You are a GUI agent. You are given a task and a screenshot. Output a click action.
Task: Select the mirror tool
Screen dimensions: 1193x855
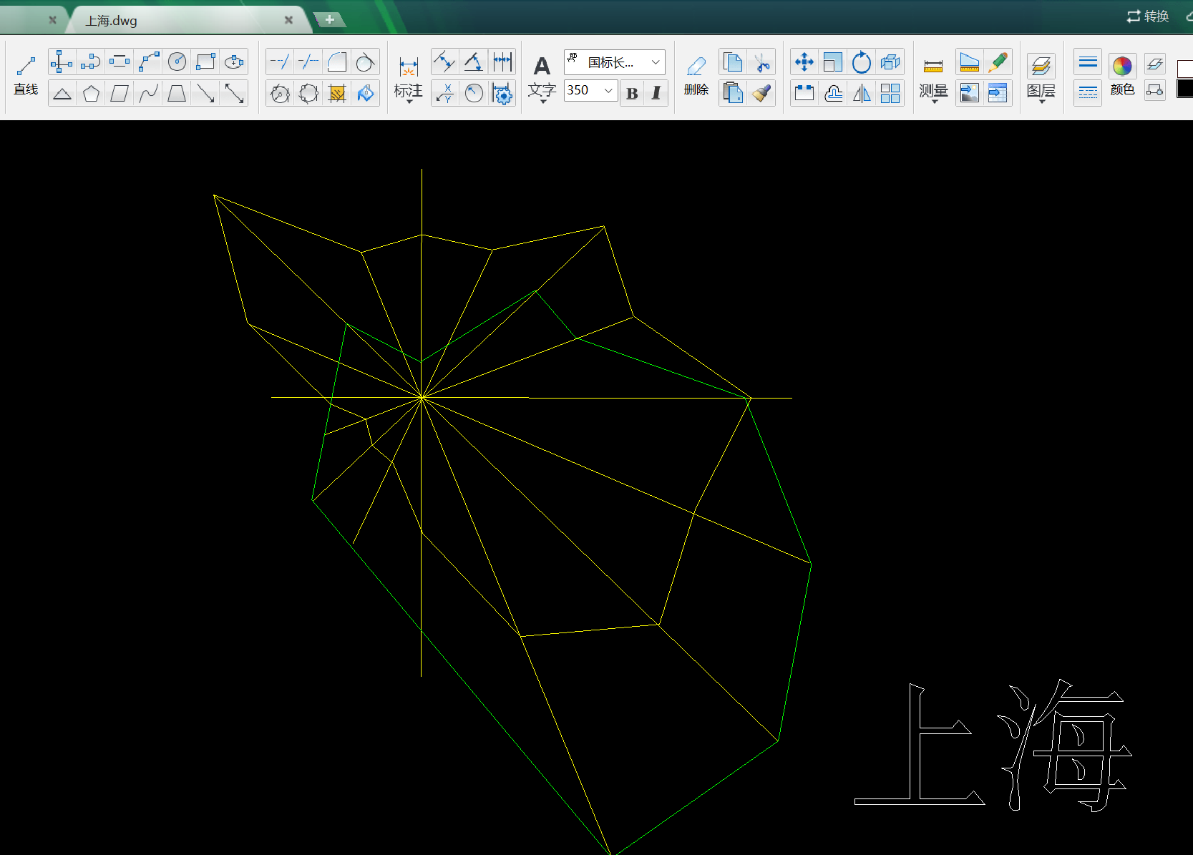click(x=862, y=93)
